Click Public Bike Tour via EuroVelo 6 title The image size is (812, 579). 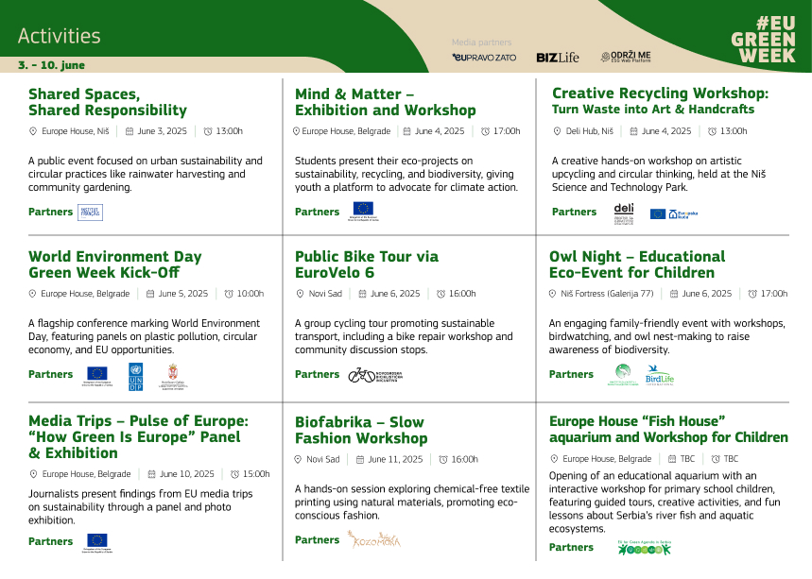pos(367,264)
